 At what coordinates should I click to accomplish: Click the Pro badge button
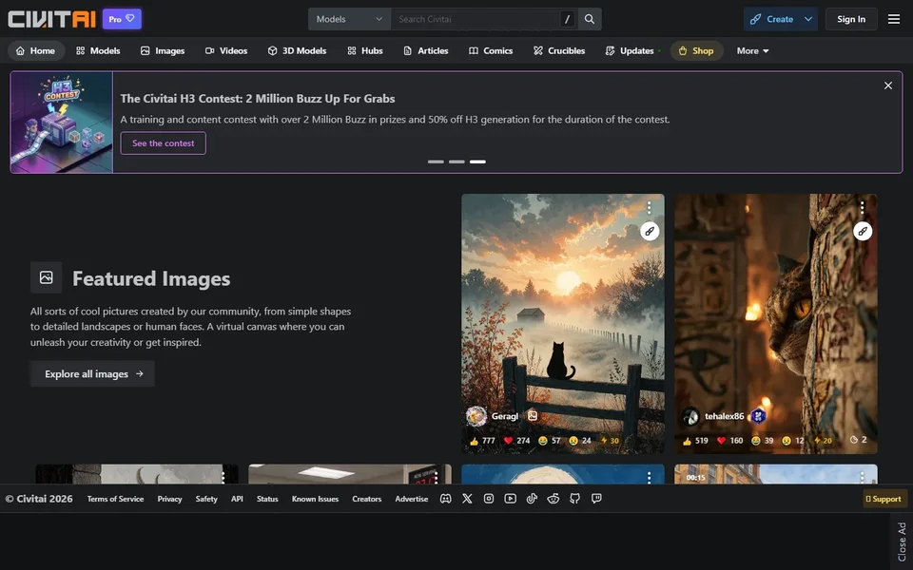[x=122, y=19]
